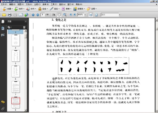Open the Bookmarks panel icon
Viewport: 158px width, 113px height.
[3, 29]
